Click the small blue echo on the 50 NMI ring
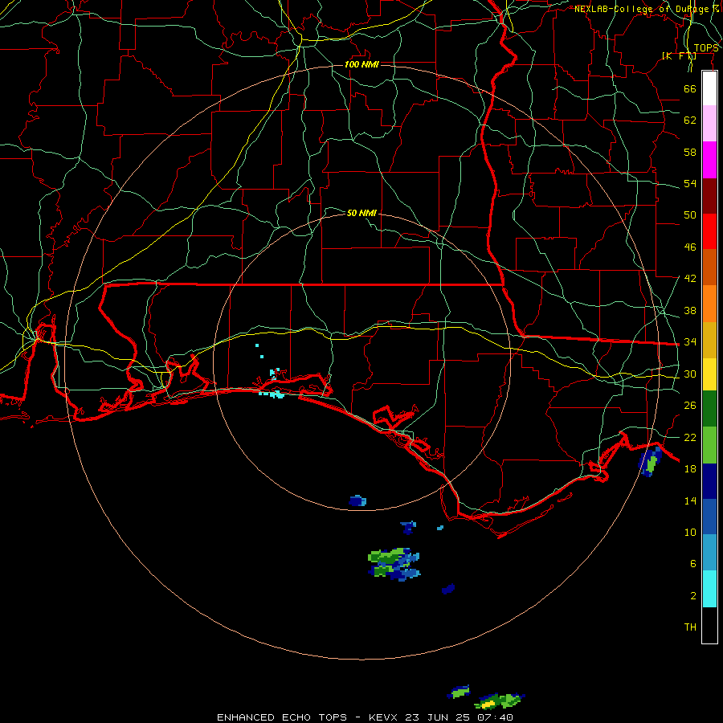 pyautogui.click(x=357, y=500)
